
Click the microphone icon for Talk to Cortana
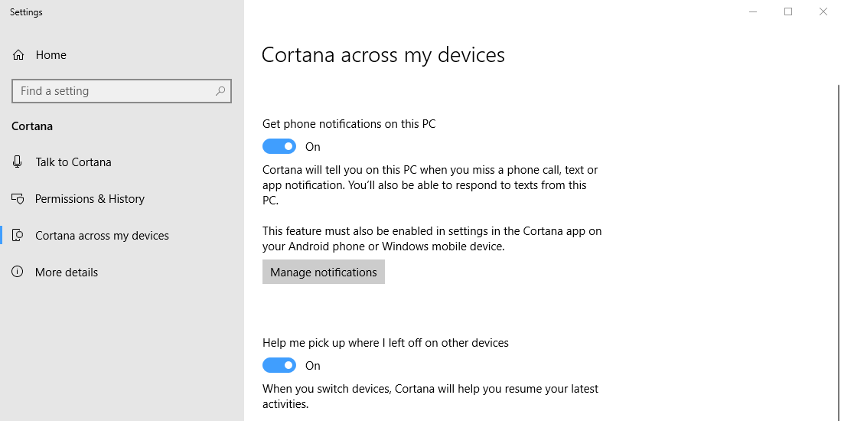[18, 162]
